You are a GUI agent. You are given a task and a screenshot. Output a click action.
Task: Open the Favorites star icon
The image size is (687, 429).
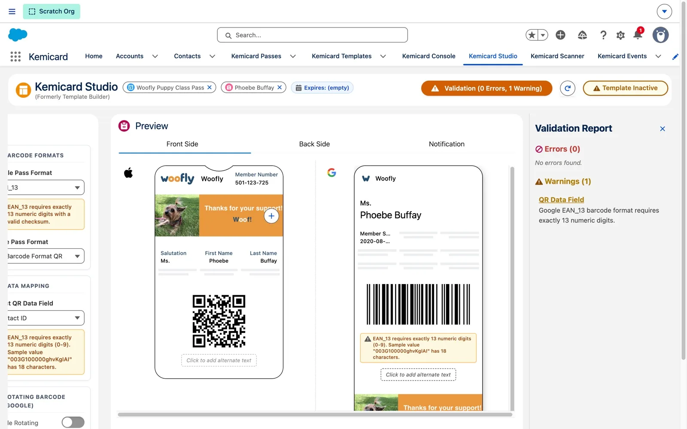click(532, 35)
